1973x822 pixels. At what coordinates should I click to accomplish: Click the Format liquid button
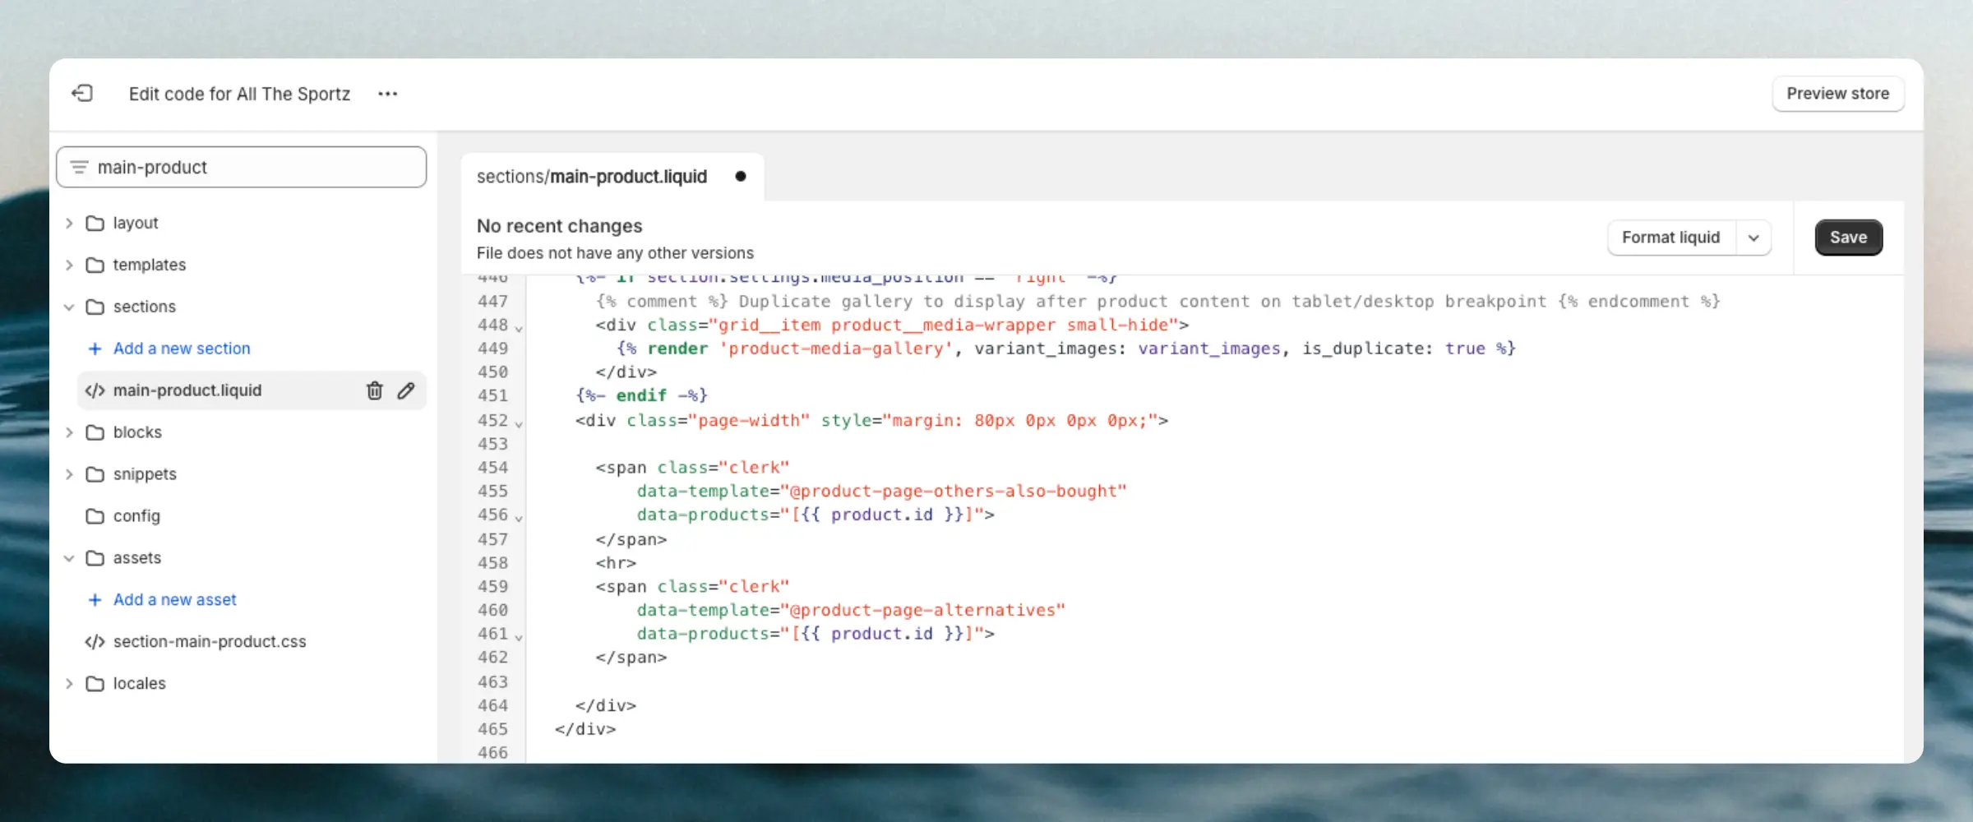point(1670,238)
